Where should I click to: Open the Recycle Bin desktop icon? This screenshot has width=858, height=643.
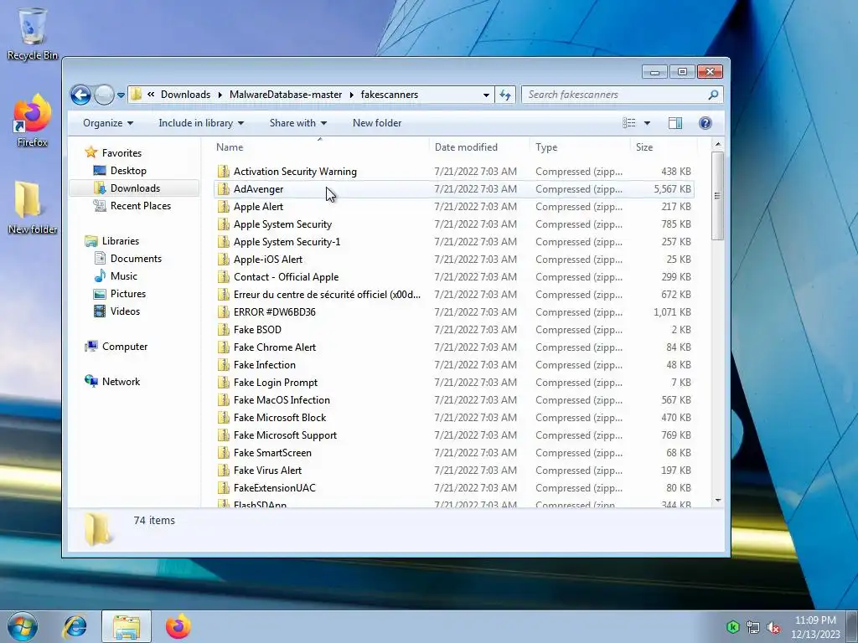point(33,33)
